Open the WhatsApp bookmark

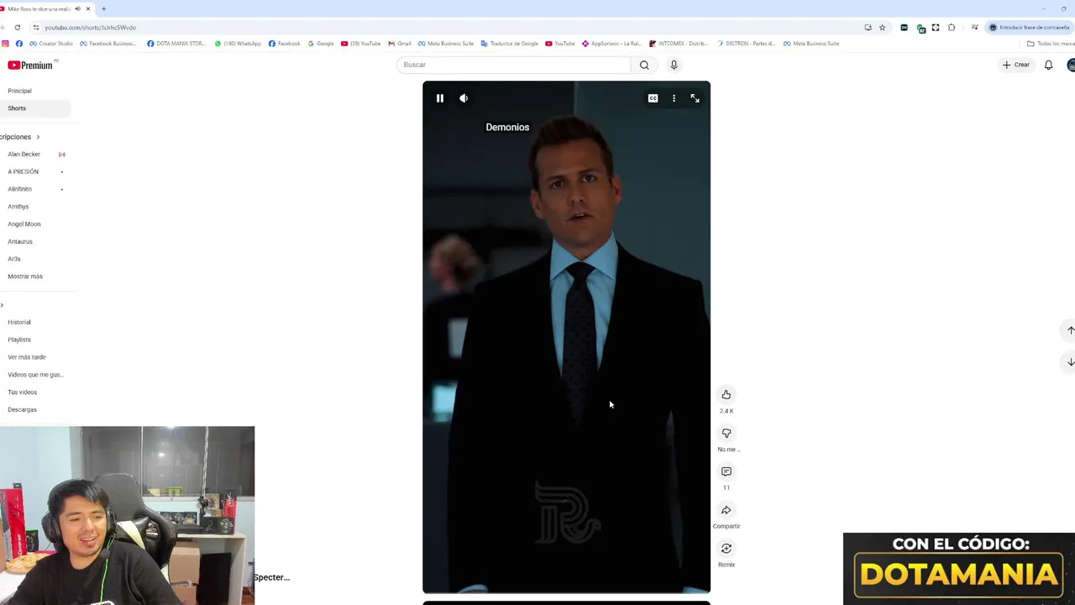(x=238, y=44)
